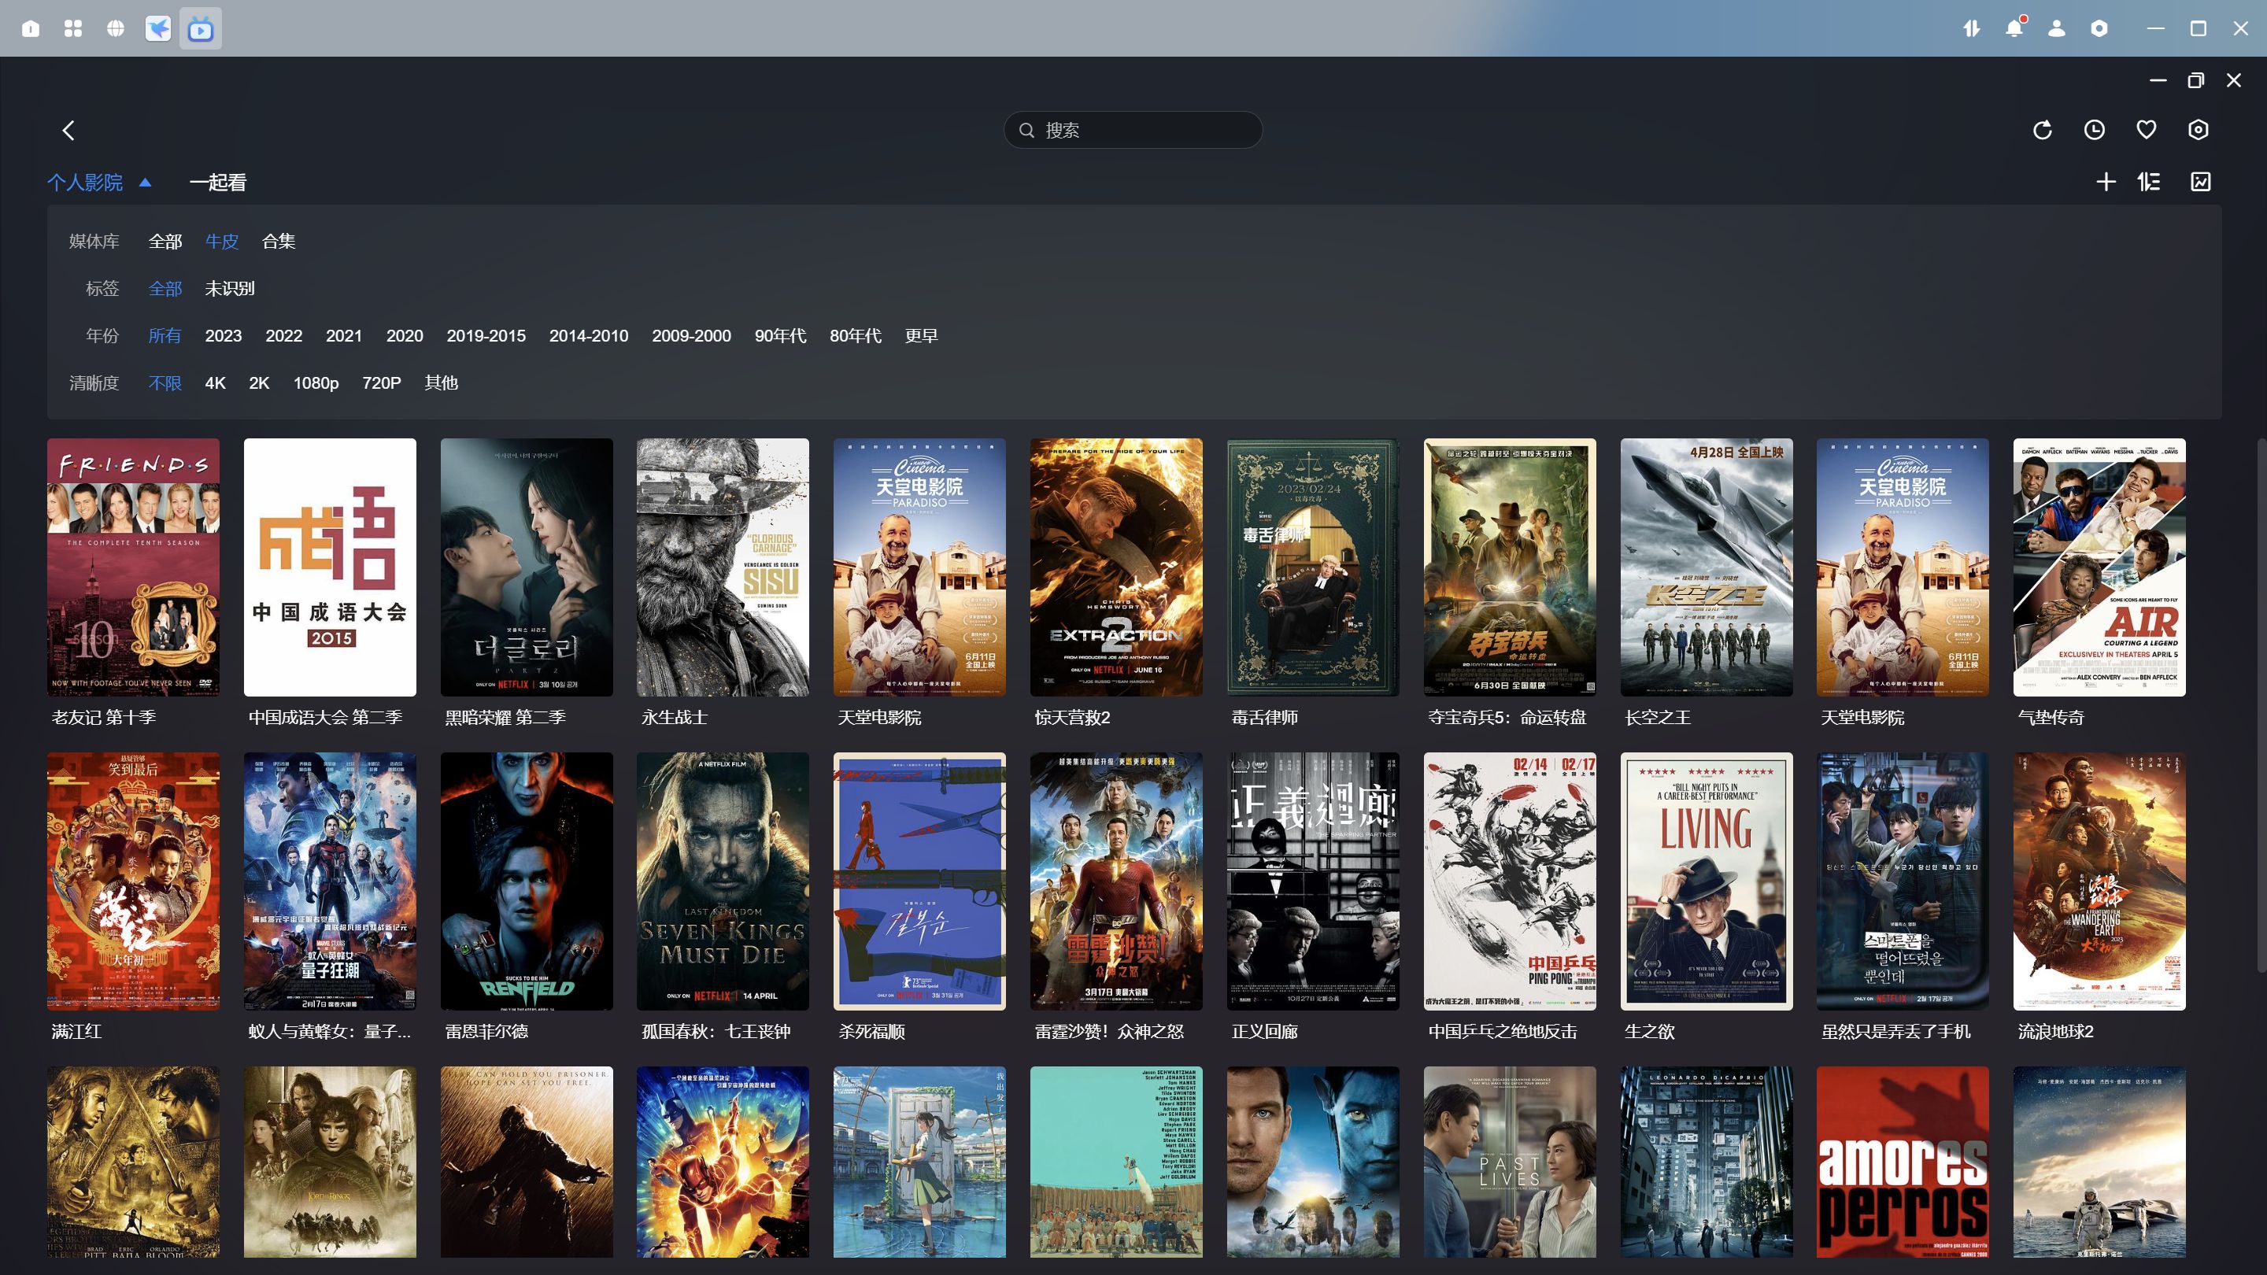Open the 老友记 第十季 poster
The height and width of the screenshot is (1275, 2267).
pos(133,567)
